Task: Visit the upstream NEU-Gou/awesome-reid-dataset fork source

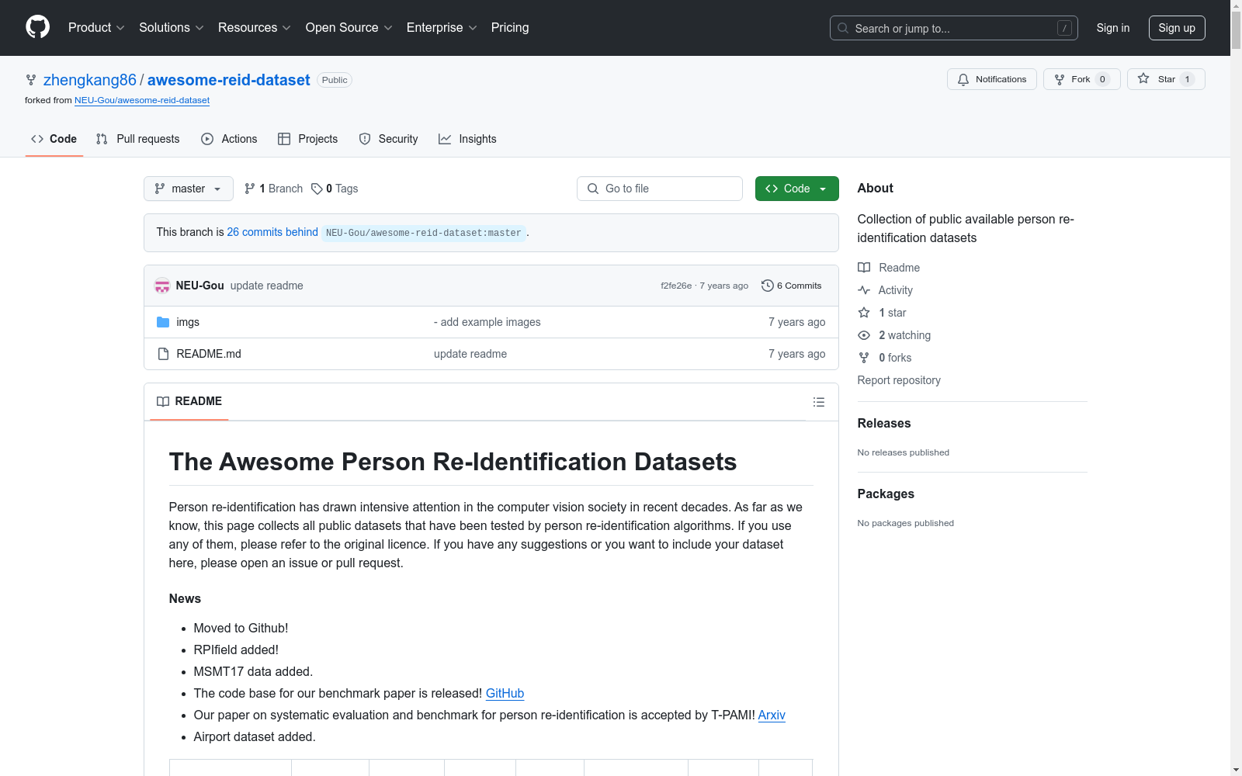Action: 142,100
